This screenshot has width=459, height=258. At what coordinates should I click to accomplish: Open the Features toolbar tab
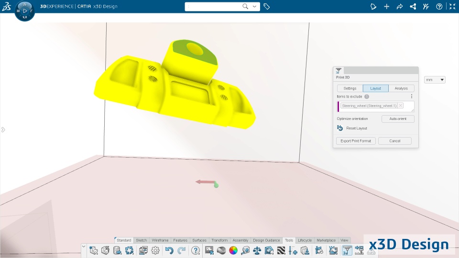point(180,240)
